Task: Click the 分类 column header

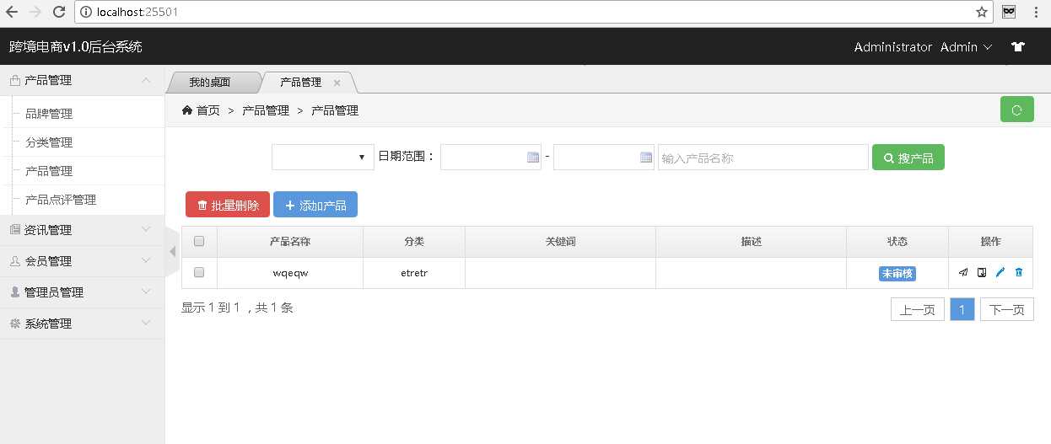Action: (x=414, y=242)
